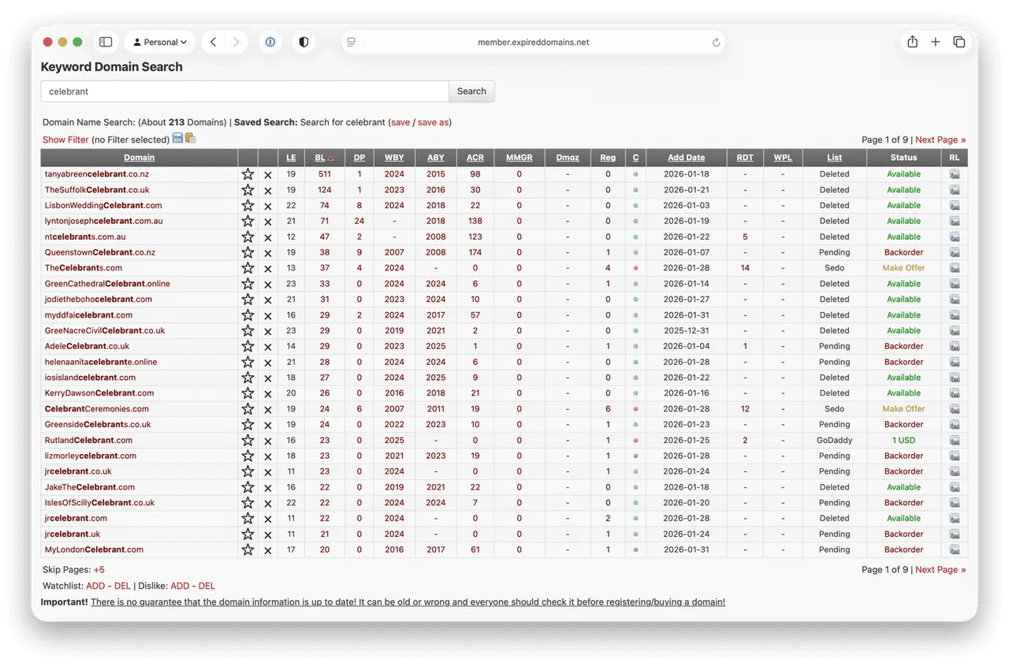Star the TheSuffolkCelebrant.co.uk row
1009x670 pixels.
248,190
